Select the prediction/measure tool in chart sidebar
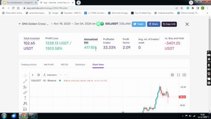 [x=25, y=109]
